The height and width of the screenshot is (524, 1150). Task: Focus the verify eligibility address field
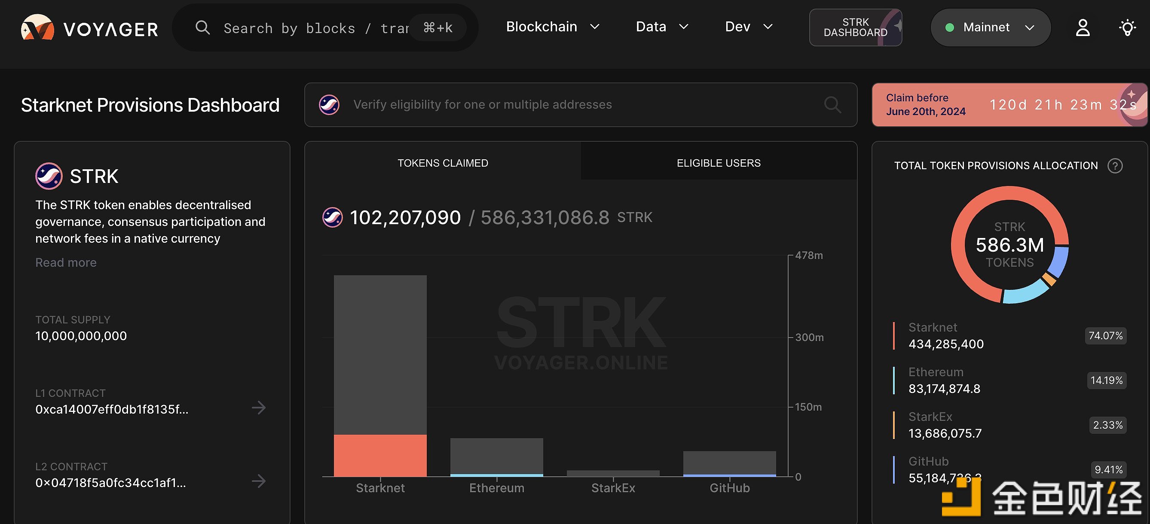click(580, 105)
